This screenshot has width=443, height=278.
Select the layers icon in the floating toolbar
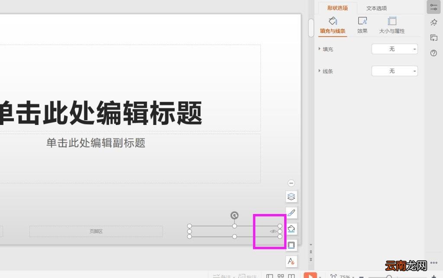pos(291,196)
